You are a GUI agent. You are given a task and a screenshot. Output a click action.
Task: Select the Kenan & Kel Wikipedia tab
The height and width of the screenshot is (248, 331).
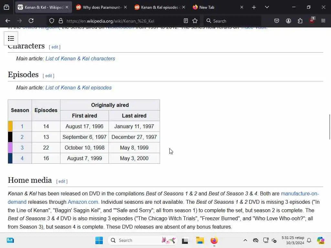44,7
